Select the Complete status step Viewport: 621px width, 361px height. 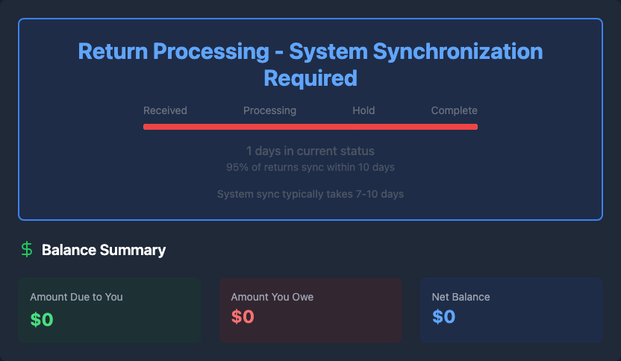click(x=454, y=110)
